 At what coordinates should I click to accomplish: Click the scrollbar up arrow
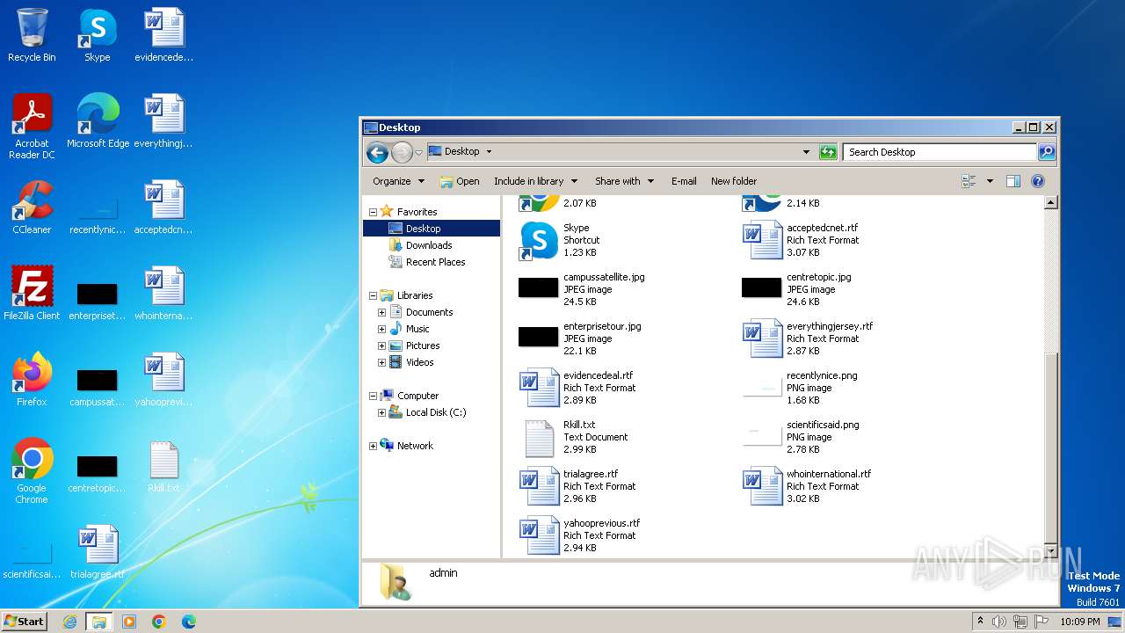(x=1050, y=202)
